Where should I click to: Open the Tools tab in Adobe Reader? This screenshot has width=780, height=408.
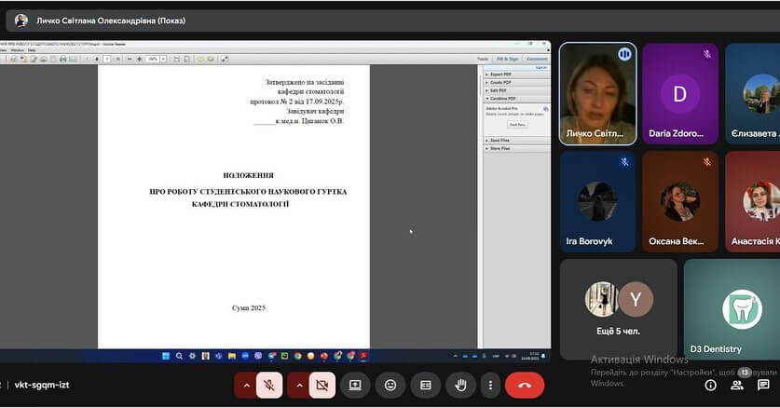[482, 59]
